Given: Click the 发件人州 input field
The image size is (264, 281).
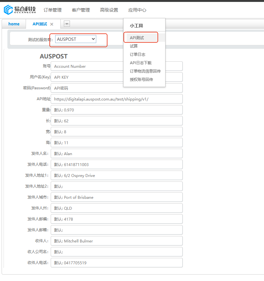Looking at the screenshot, I should tap(117, 208).
